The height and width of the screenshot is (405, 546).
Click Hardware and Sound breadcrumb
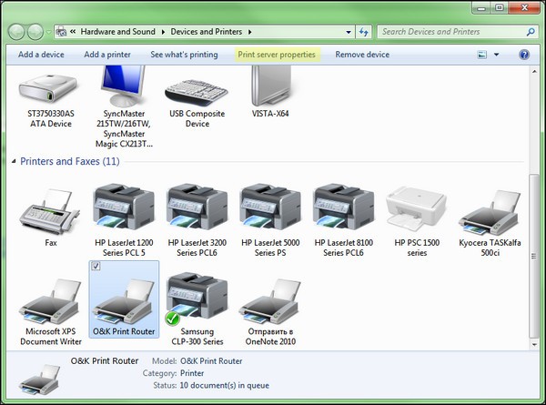(x=119, y=32)
